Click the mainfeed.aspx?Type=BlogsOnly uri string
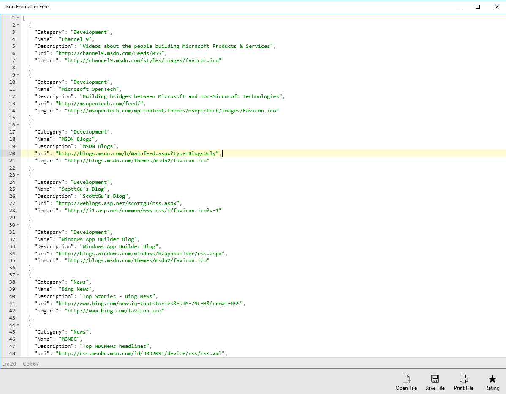Image resolution: width=506 pixels, height=394 pixels. pyautogui.click(x=137, y=153)
